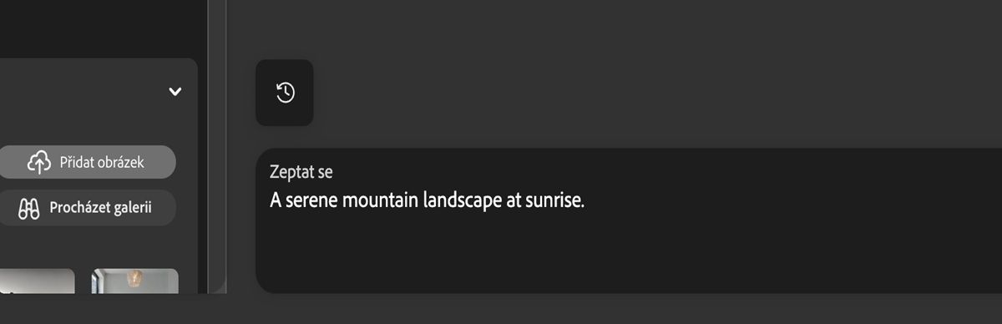The width and height of the screenshot is (1002, 324).
Task: Collapse the panel with the chevron arrow
Action: tap(175, 91)
